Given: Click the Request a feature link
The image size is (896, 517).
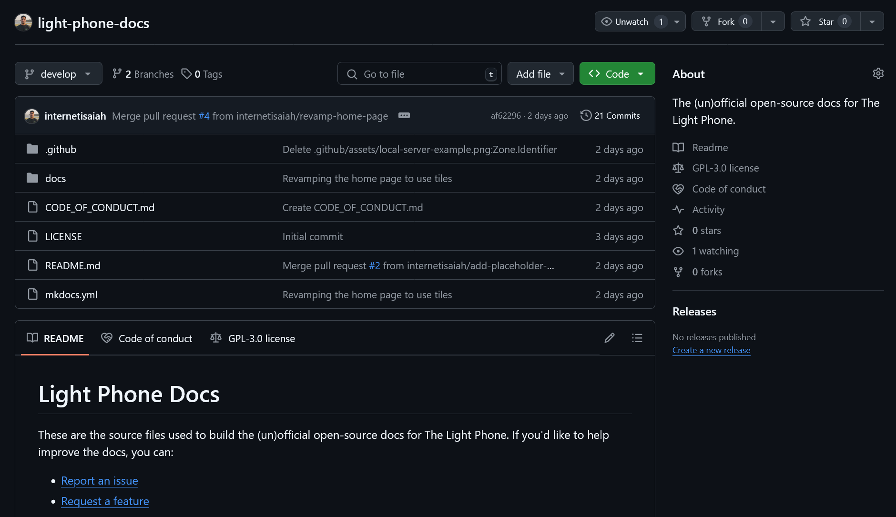Looking at the screenshot, I should [x=105, y=501].
